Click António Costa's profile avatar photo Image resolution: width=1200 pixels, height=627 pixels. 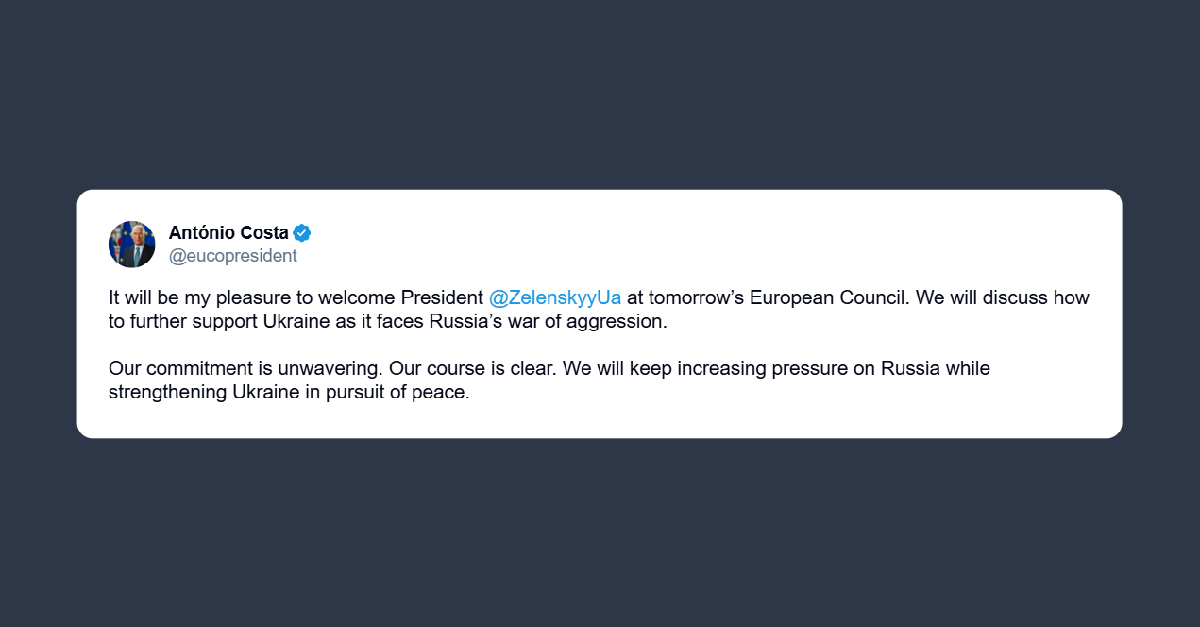(132, 245)
